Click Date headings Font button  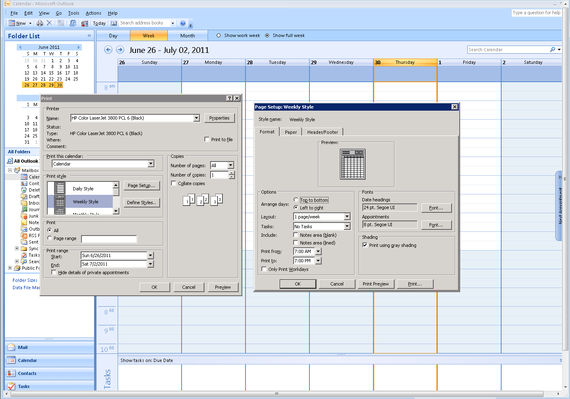436,208
